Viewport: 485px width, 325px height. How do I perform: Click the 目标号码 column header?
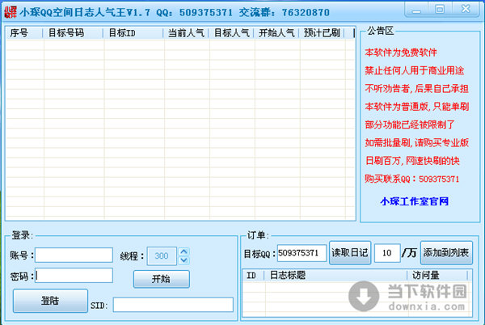pyautogui.click(x=73, y=33)
